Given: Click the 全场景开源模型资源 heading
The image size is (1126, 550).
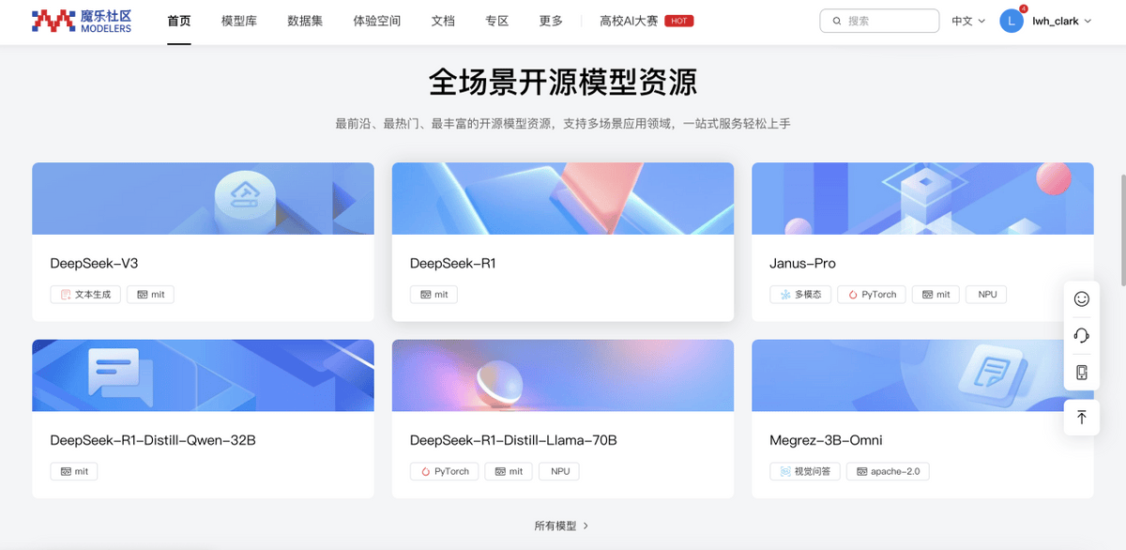Looking at the screenshot, I should (x=563, y=83).
